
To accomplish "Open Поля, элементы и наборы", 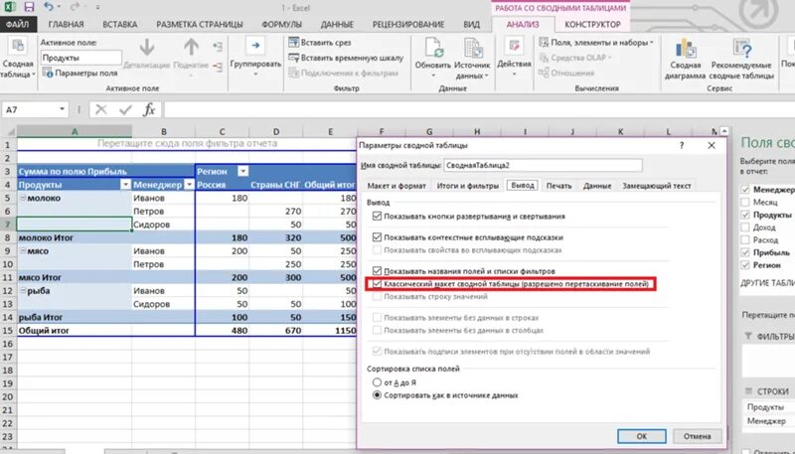I will pyautogui.click(x=596, y=43).
